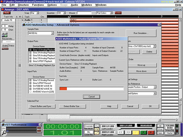
Task: Click the Left Locator value field
Action: (108, 126)
